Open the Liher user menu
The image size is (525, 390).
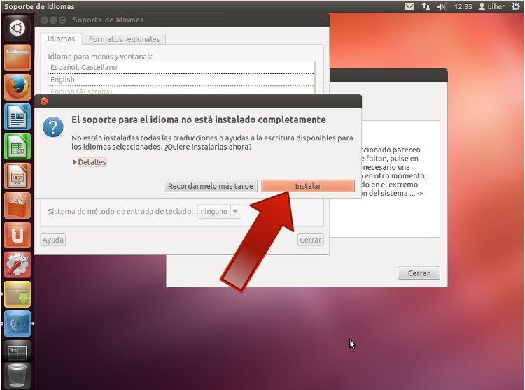tap(491, 7)
